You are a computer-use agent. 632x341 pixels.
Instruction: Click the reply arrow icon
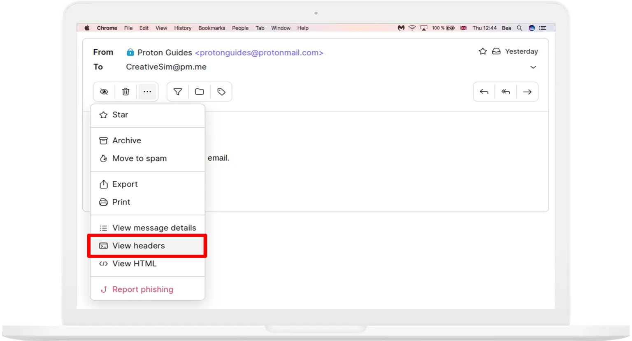pyautogui.click(x=484, y=92)
